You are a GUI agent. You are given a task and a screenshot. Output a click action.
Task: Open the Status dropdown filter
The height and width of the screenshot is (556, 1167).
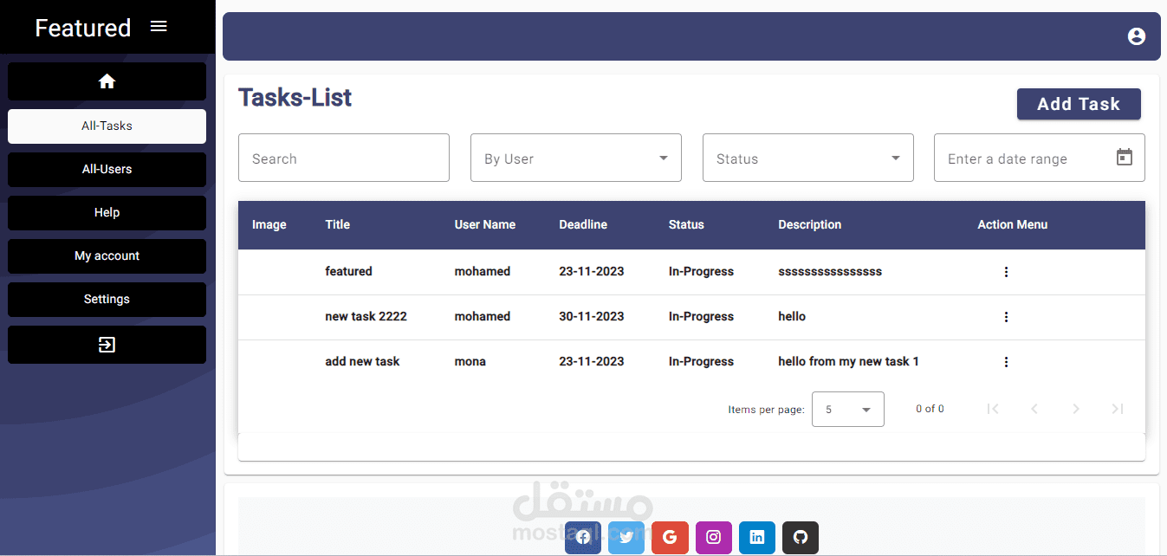pos(807,158)
